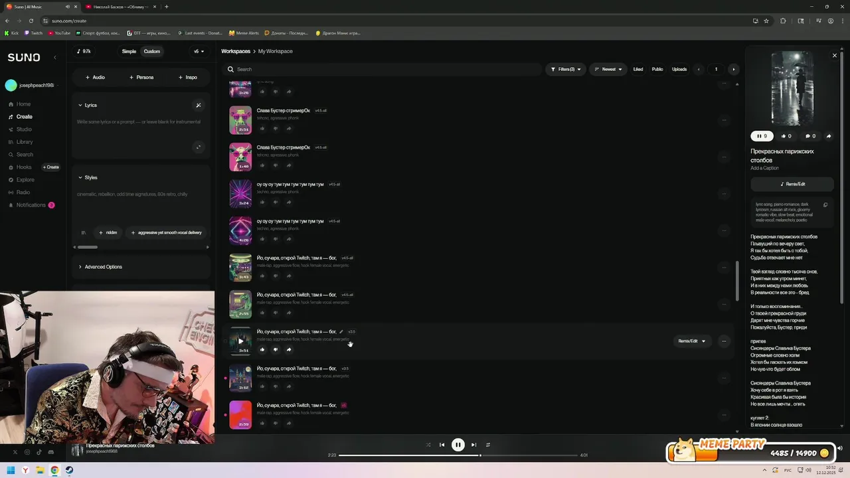850x478 pixels.
Task: Switch to Custom creation mode
Action: click(x=152, y=51)
